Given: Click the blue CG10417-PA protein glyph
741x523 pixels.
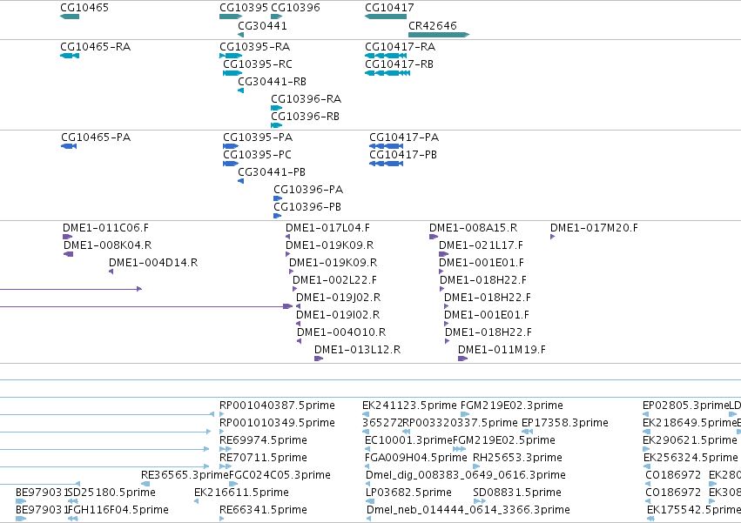Looking at the screenshot, I should (386, 146).
